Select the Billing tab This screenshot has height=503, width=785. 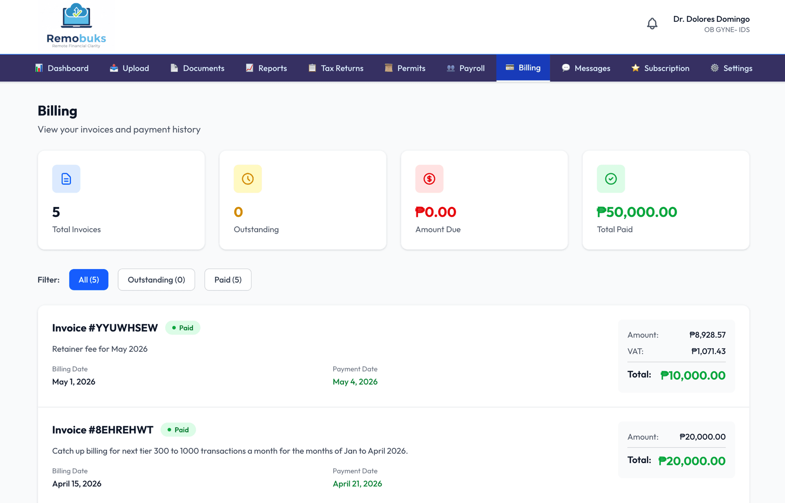point(523,68)
